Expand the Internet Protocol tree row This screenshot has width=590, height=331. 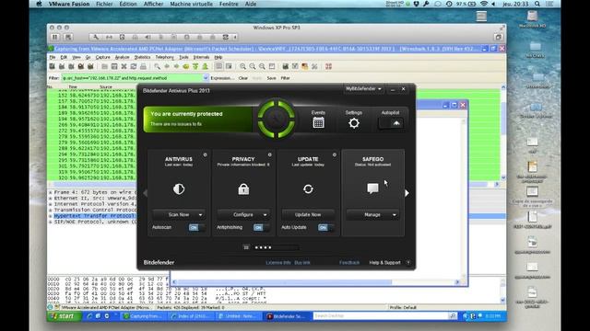pyautogui.click(x=50, y=204)
